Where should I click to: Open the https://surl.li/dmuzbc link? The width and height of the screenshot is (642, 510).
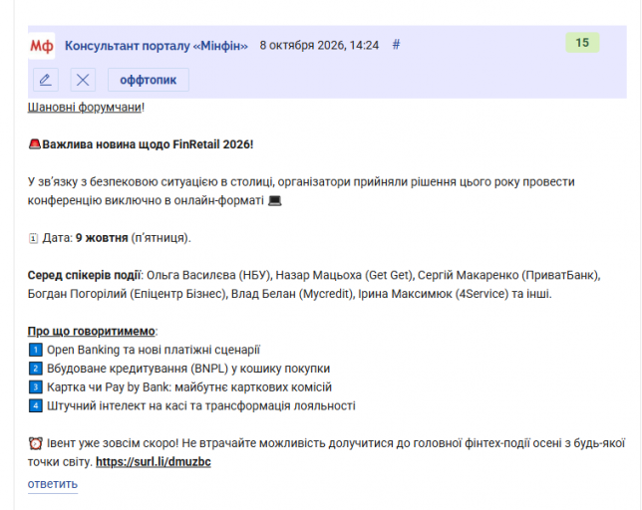click(154, 462)
